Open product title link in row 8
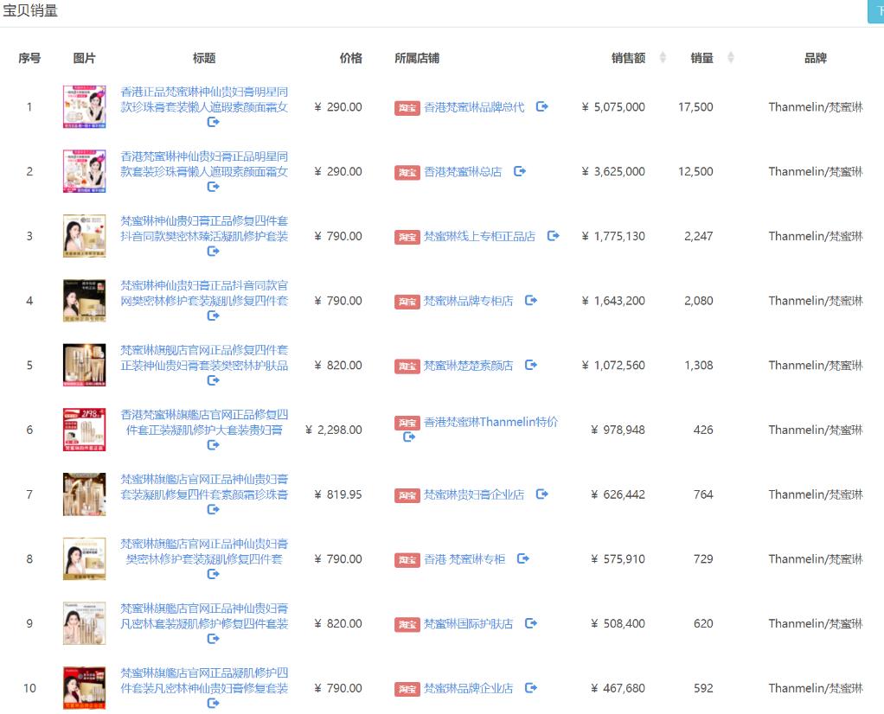 click(204, 551)
